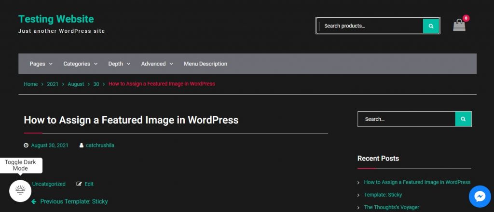Focus the Search products input field
494x212 pixels.
click(371, 26)
